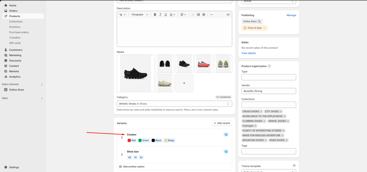
Task: Open Purchase orders page
Action: 19,32
